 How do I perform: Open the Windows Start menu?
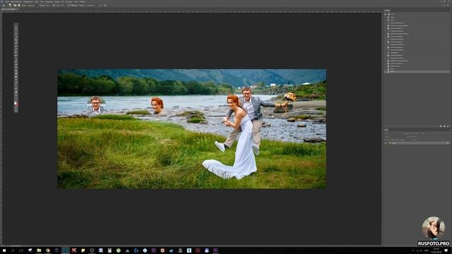[4, 250]
